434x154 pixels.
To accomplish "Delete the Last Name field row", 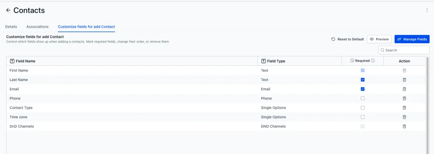I will [x=404, y=80].
